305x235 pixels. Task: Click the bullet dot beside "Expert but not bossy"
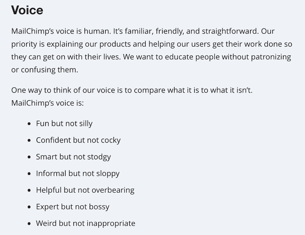[x=29, y=207]
